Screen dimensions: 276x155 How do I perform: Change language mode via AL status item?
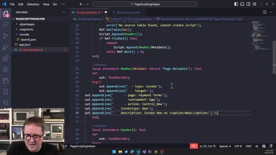tap(257, 146)
